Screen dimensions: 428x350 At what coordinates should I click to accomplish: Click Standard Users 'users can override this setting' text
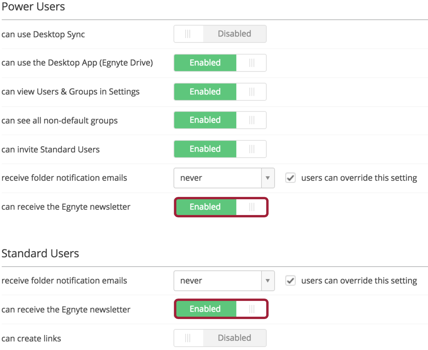[359, 281]
